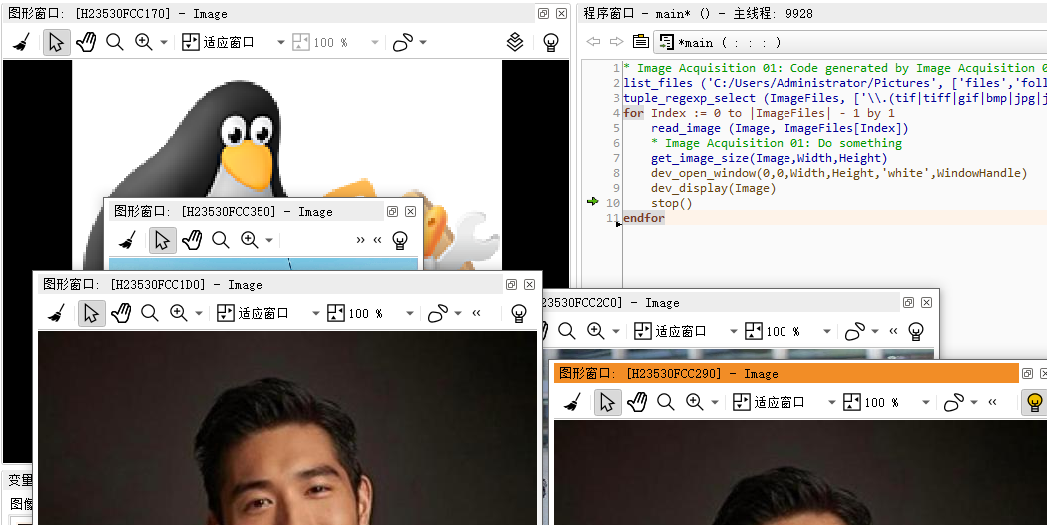Open 100 % dropdown arrow in FCC2C0 window
The width and height of the screenshot is (1047, 525).
826,332
